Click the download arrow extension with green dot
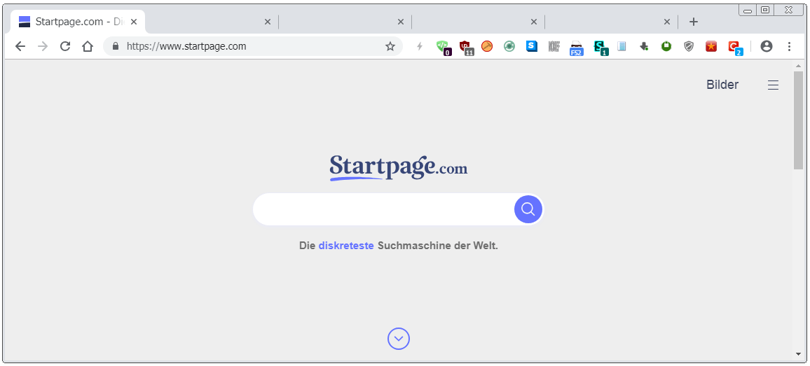810x366 pixels. (644, 46)
